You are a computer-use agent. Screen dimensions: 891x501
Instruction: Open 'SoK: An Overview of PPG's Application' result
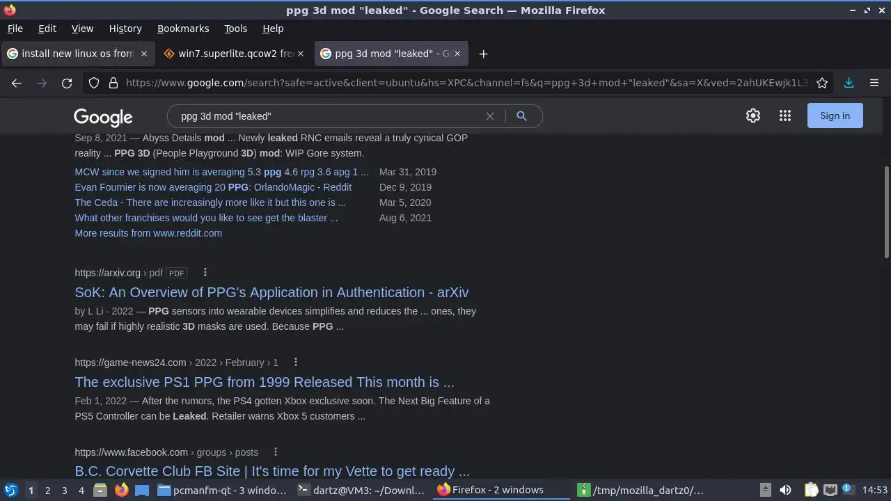pos(271,292)
